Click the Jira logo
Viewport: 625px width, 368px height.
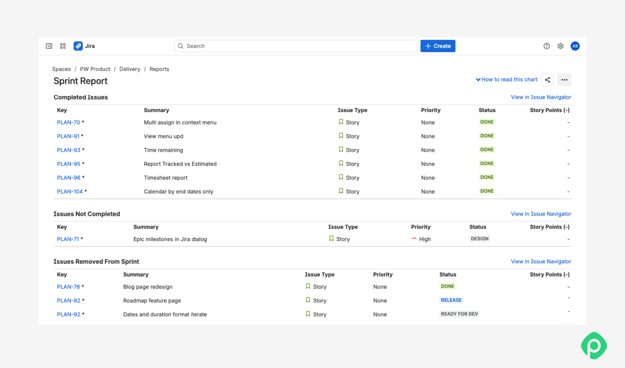[84, 46]
